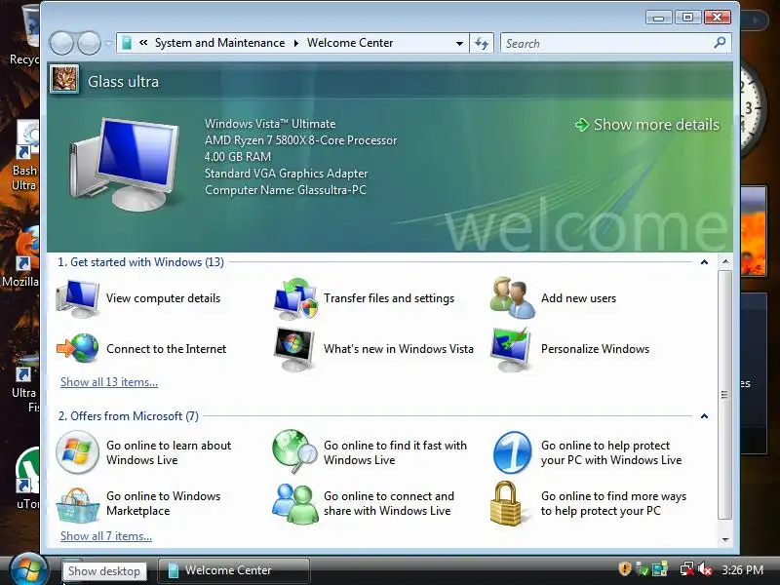Click the Get started with Windows heading

coord(140,262)
